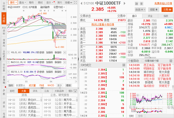
Task: Click the fullscreen expand icon
Action: [x=75, y=2]
